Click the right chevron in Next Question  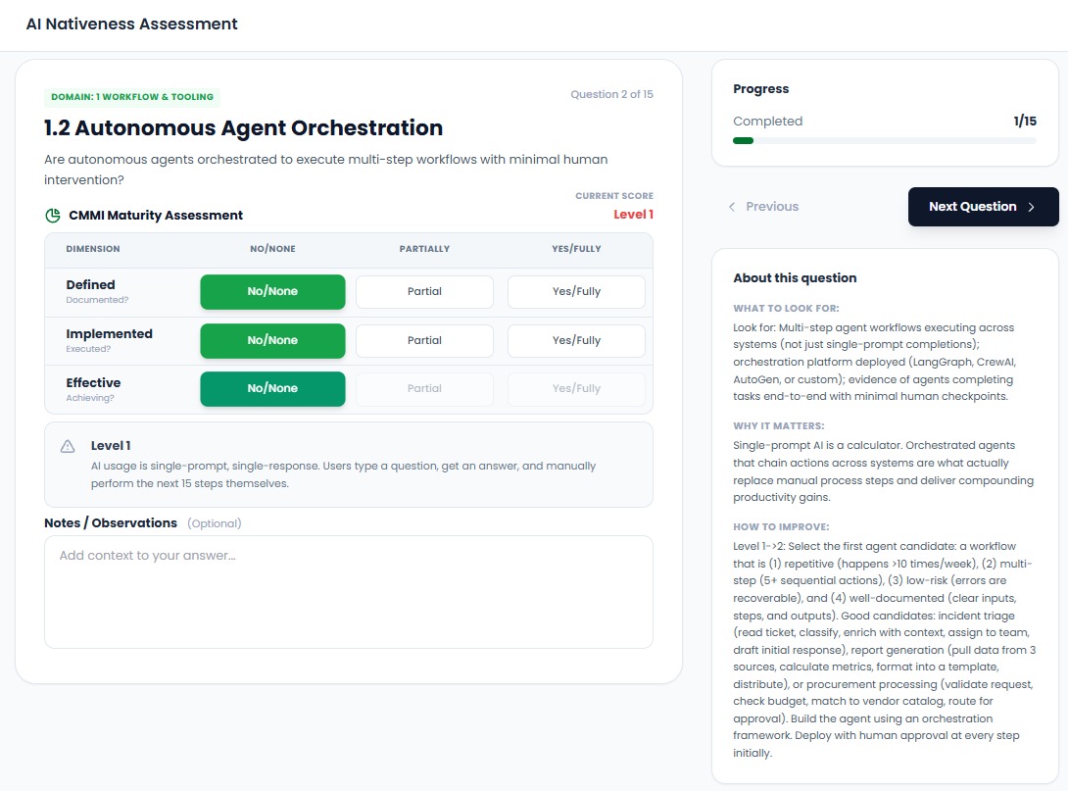(x=1031, y=207)
